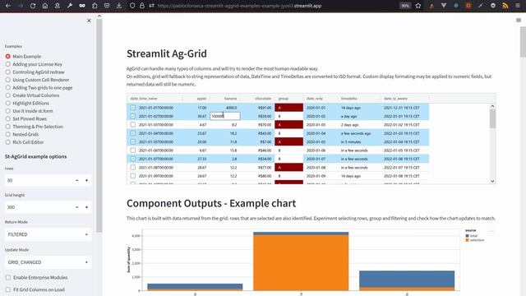Click the banana cell editor with 100000
This screenshot has width=526, height=296.
[x=224, y=116]
